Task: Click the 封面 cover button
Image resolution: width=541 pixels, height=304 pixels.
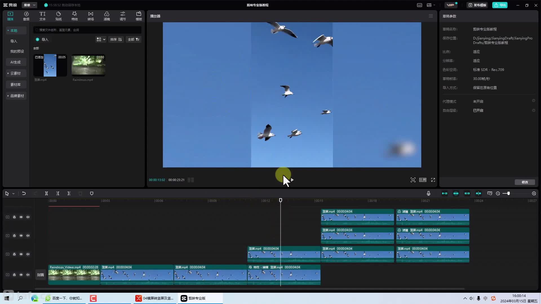Action: coord(41,275)
